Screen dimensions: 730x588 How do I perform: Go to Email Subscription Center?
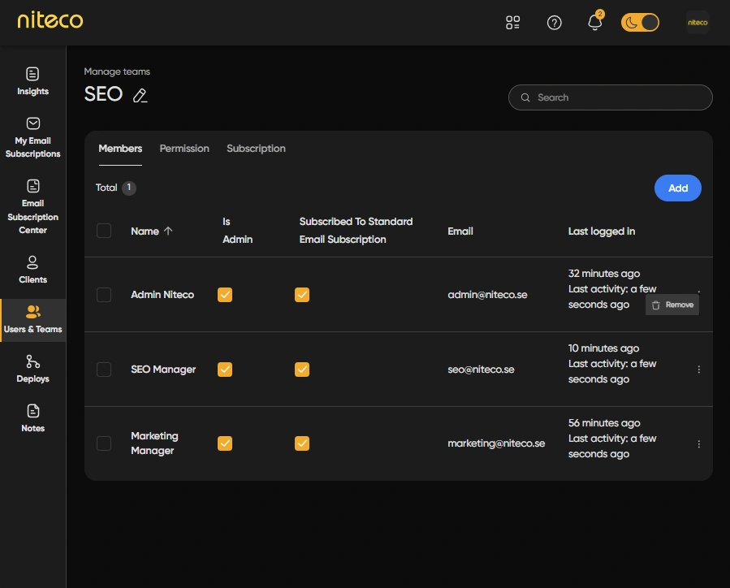(x=32, y=207)
